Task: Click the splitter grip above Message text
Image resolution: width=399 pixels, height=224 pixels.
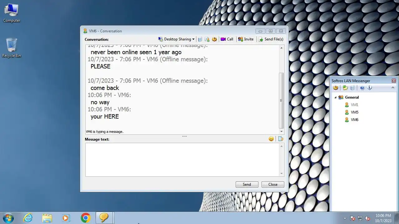Action: coord(185,136)
